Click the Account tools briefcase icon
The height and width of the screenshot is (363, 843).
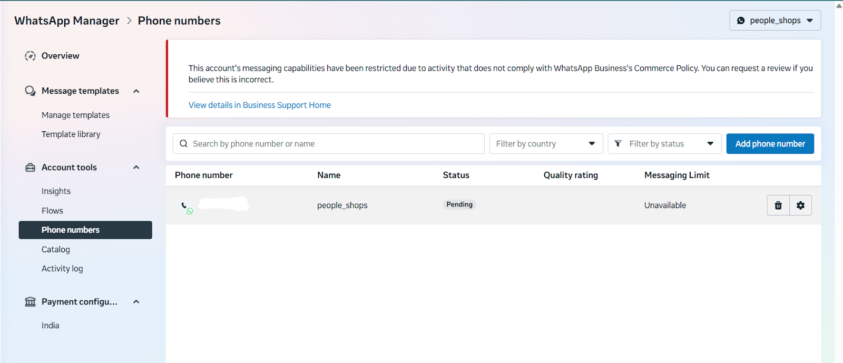coord(30,168)
